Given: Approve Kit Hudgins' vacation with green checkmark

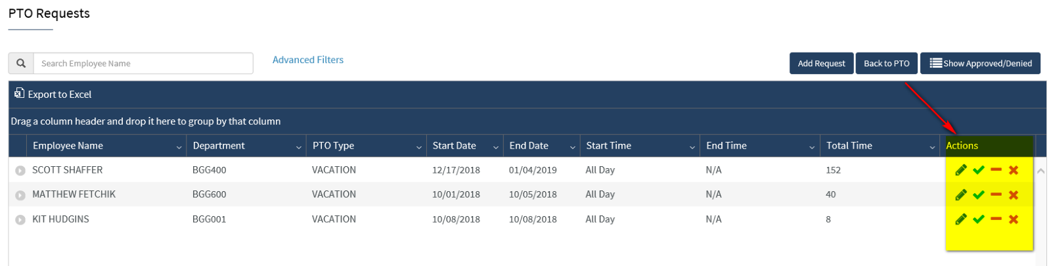Looking at the screenshot, I should tap(978, 219).
